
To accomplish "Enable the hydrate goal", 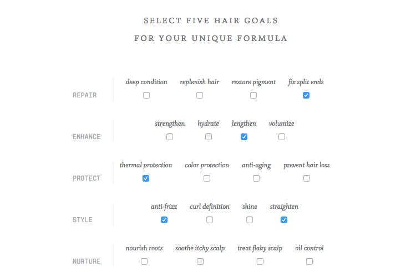I will click(209, 137).
